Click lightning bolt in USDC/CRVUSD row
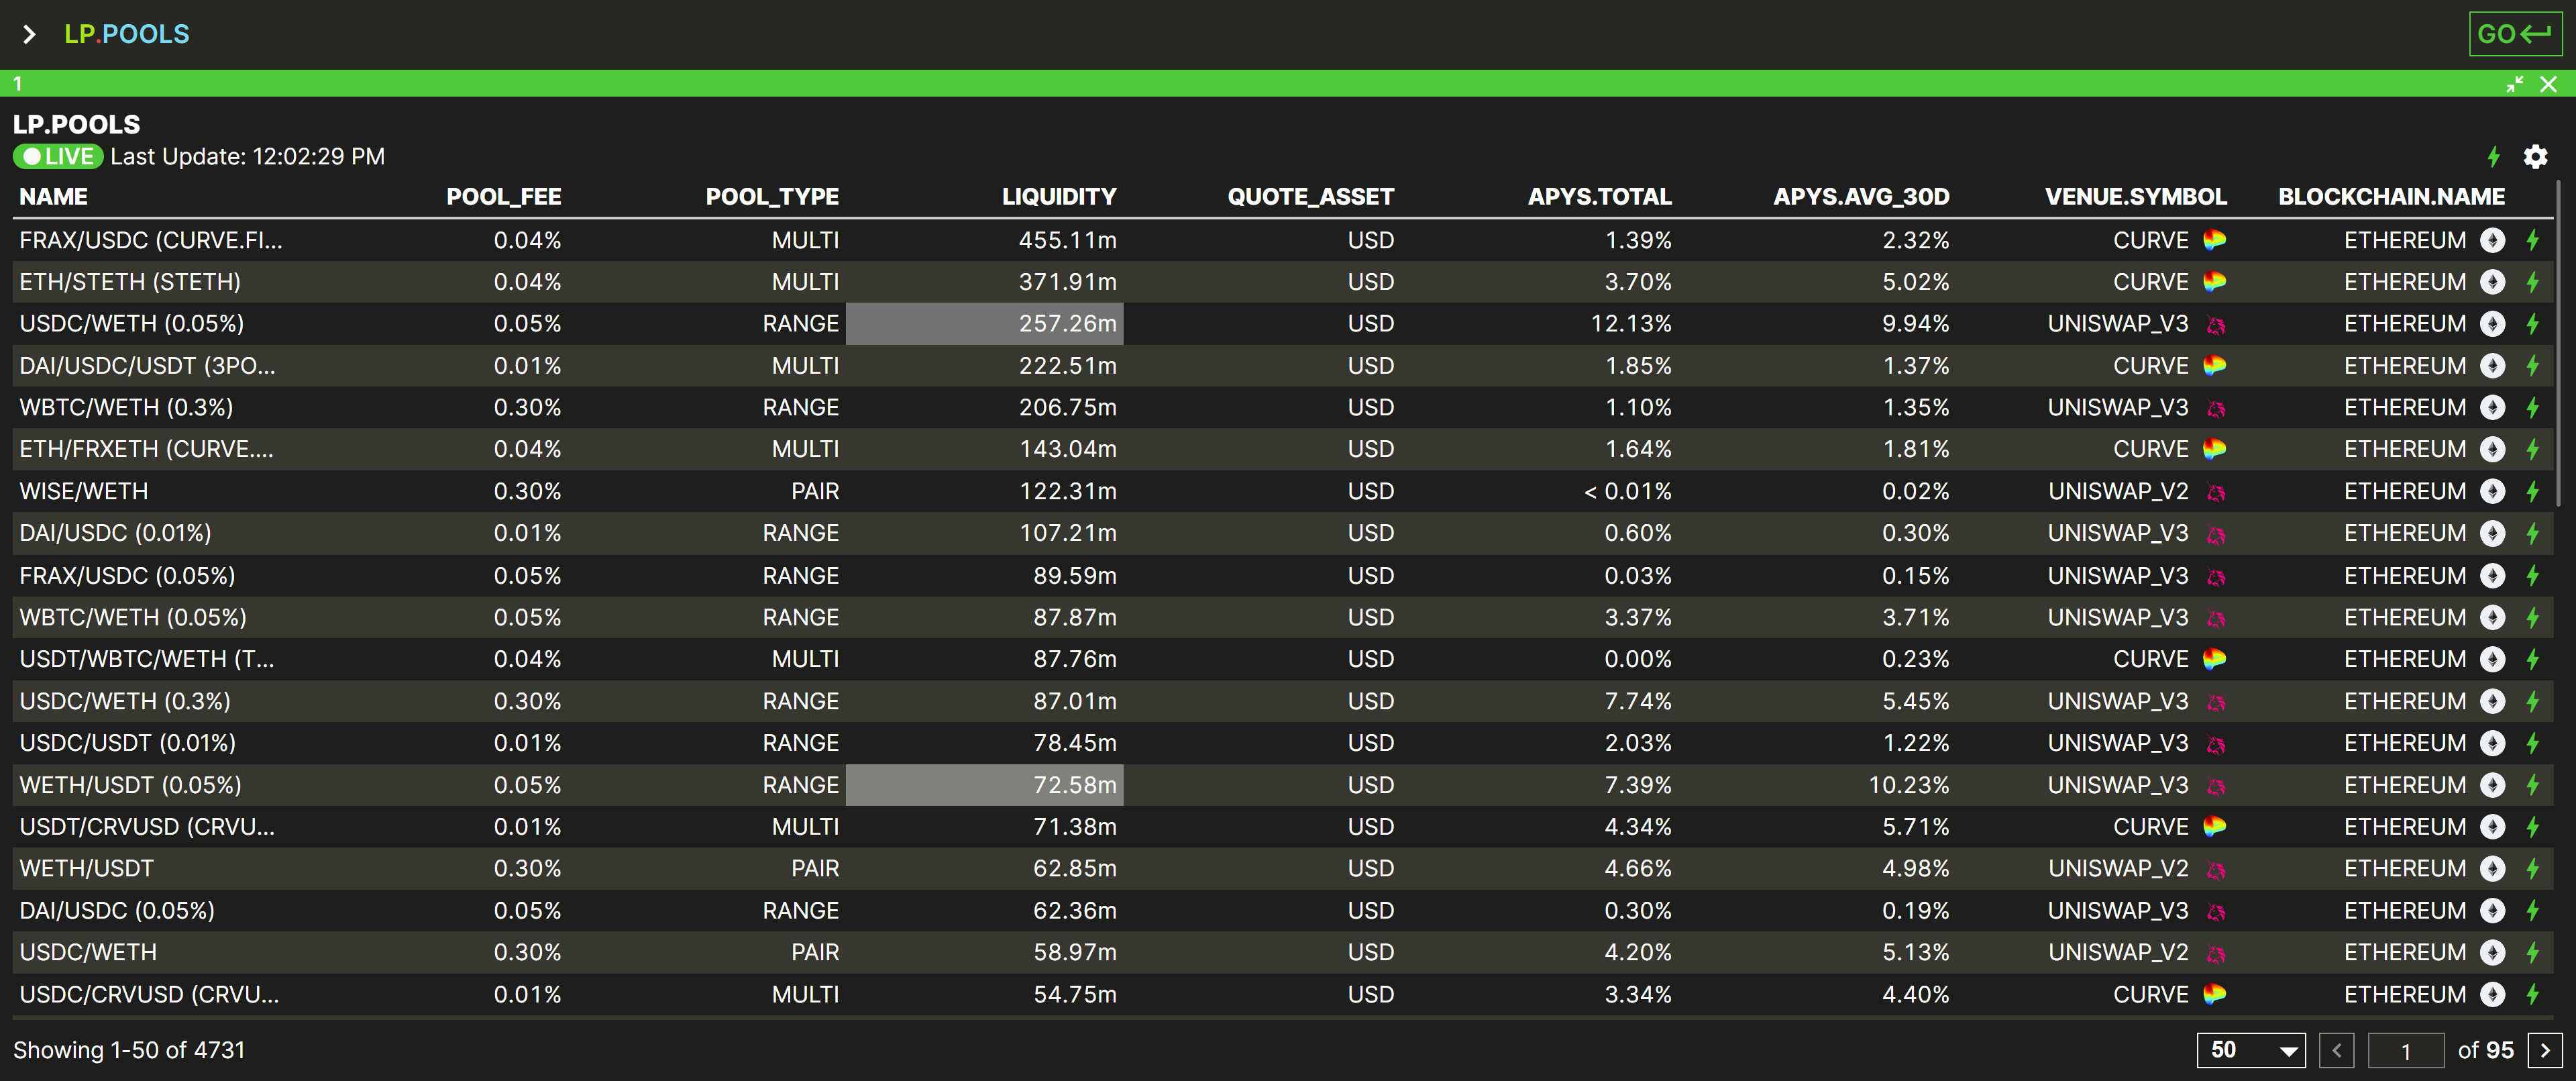The image size is (2576, 1081). [x=2532, y=994]
